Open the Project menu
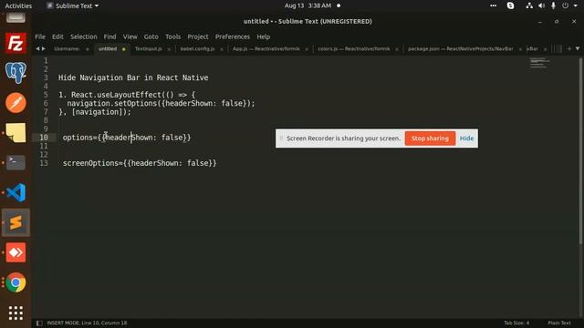Screen dimensions: 584x328 [x=198, y=36]
